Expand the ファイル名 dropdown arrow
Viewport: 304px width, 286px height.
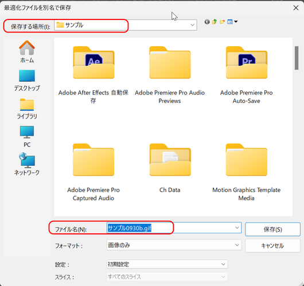coord(237,228)
